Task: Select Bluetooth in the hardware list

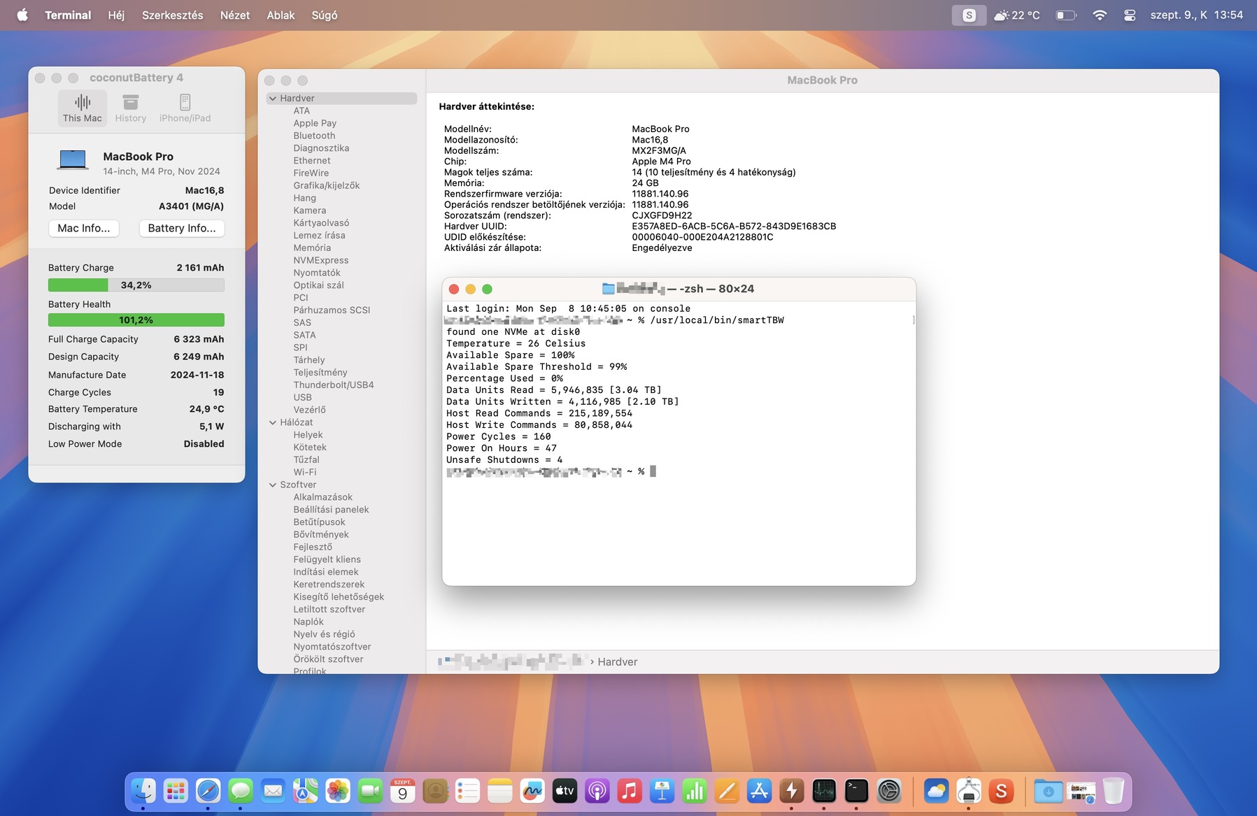Action: point(314,136)
